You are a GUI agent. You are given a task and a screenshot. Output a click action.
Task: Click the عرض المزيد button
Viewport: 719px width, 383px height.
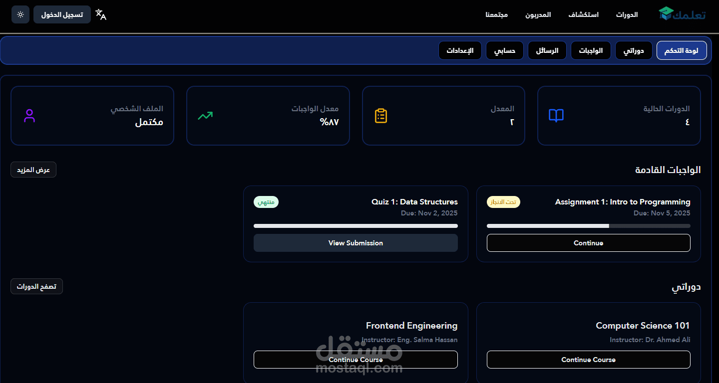coord(33,170)
